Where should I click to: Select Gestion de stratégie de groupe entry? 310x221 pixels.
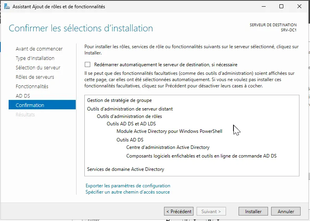(119, 100)
